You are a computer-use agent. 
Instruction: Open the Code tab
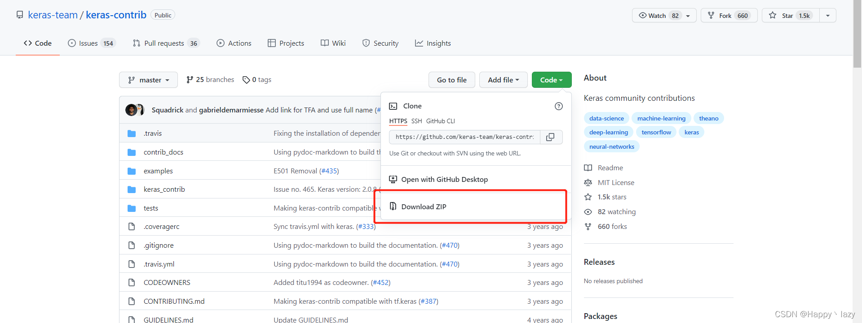pyautogui.click(x=38, y=43)
